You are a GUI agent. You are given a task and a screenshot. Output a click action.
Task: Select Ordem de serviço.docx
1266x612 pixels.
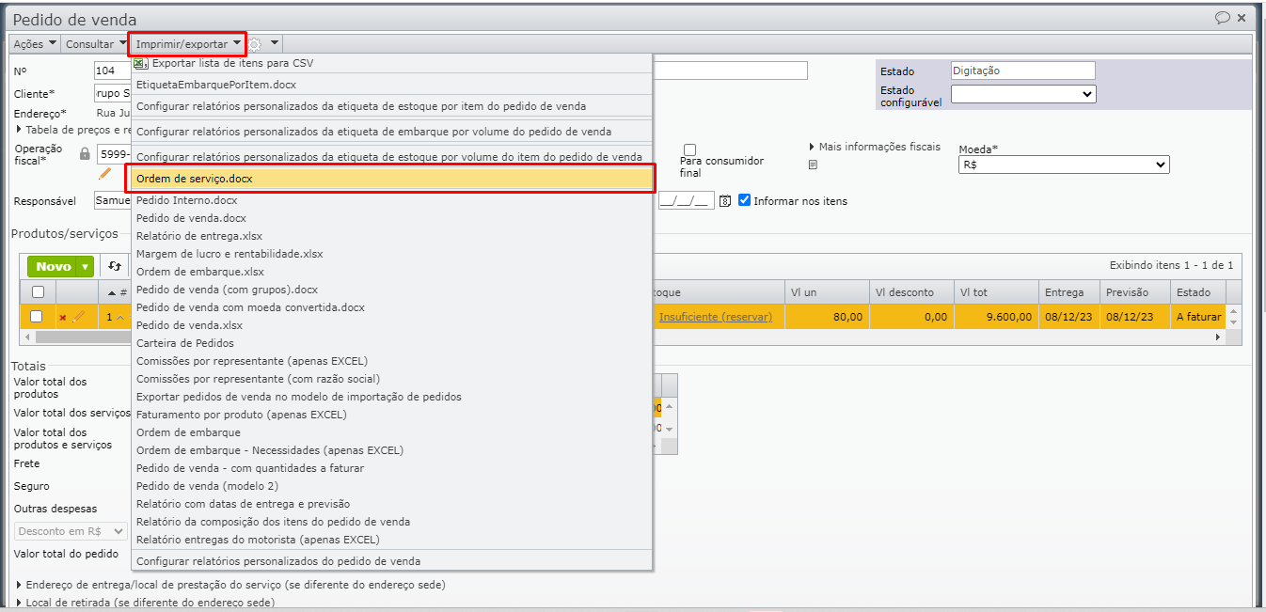click(x=391, y=178)
